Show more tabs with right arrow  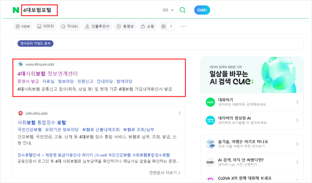[x=171, y=26]
